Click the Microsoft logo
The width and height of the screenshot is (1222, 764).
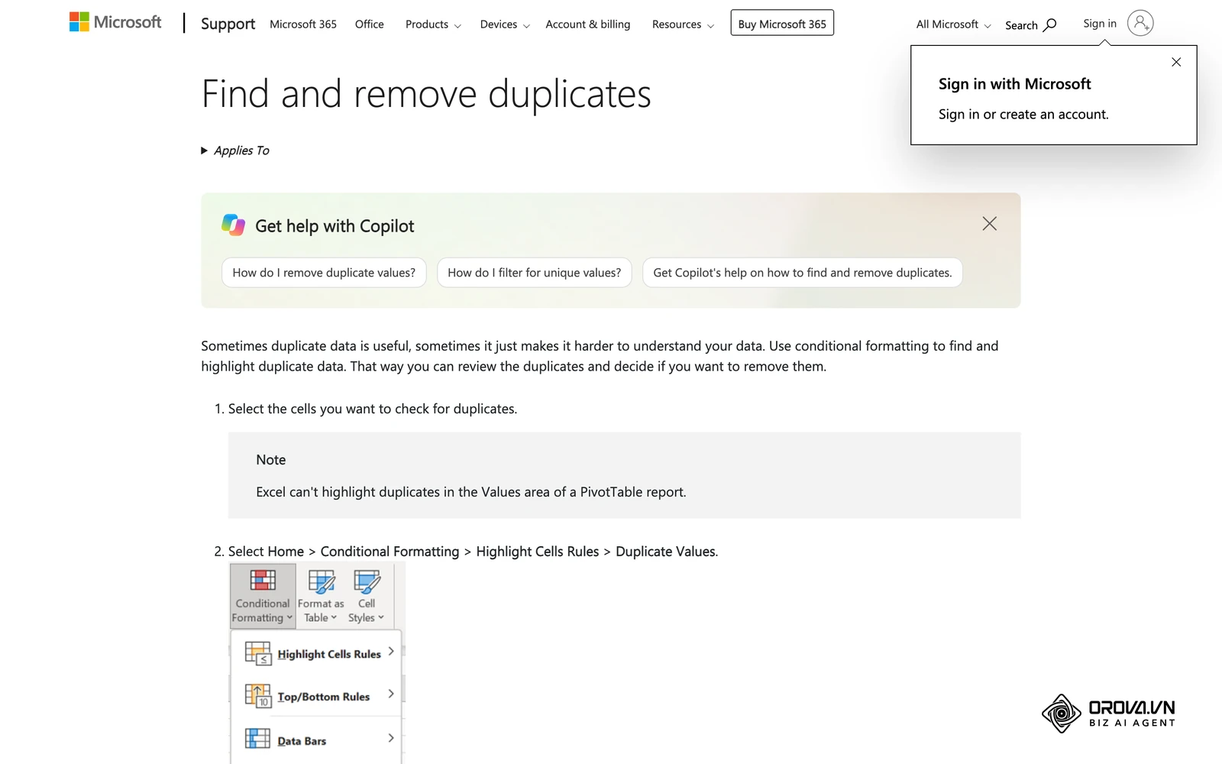(x=115, y=22)
